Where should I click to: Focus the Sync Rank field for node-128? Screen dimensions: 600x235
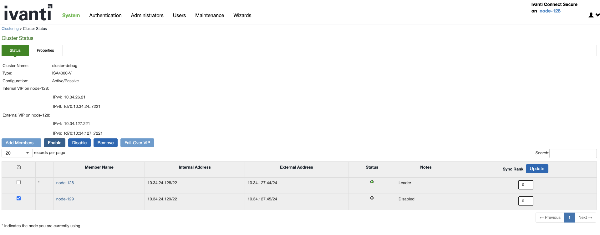coord(526,185)
